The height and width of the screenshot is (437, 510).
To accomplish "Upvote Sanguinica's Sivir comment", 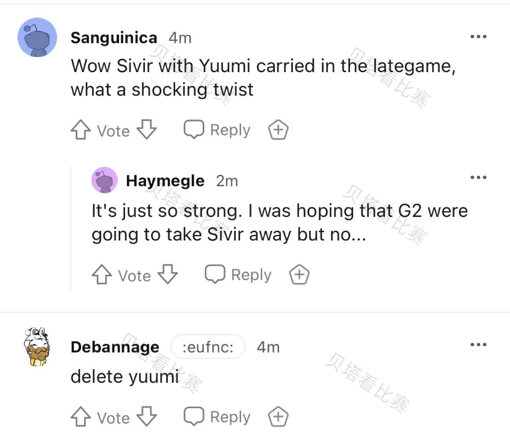I will 81,130.
